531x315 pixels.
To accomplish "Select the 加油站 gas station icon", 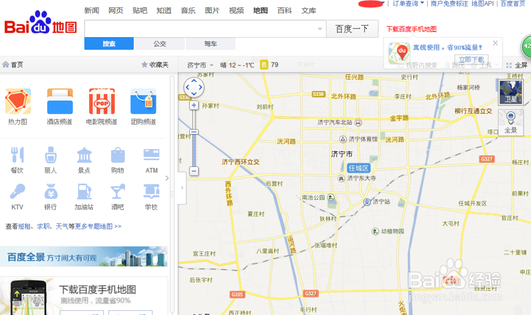I will tap(84, 191).
